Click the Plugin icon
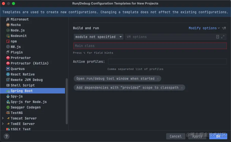Screen dimensions: 231x142 [8, 52]
